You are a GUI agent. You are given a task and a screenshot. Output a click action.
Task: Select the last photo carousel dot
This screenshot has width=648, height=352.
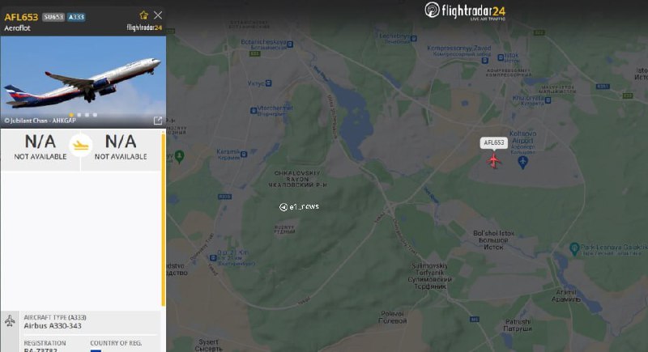pos(95,115)
